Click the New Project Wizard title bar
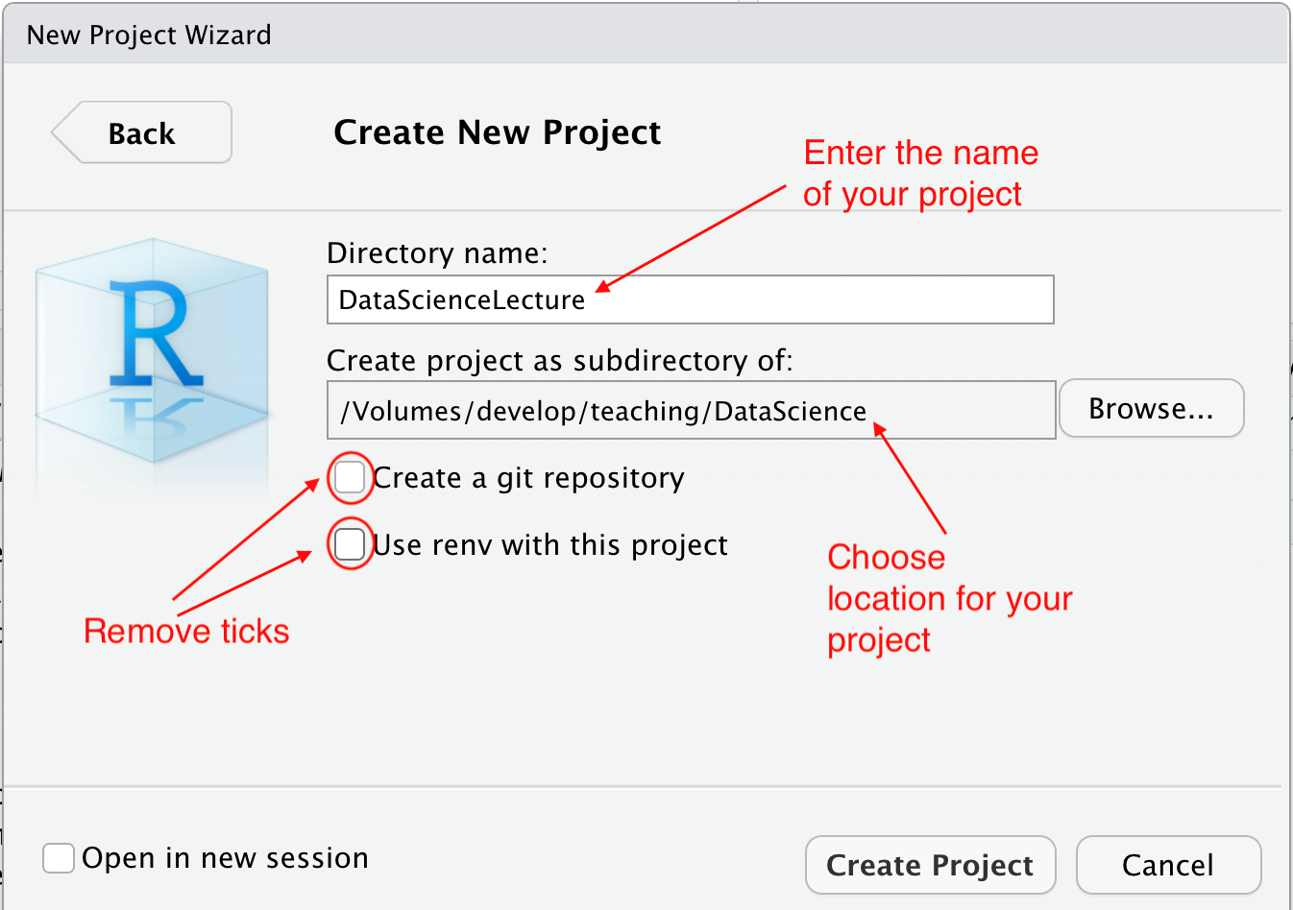1293x910 pixels. tap(149, 36)
